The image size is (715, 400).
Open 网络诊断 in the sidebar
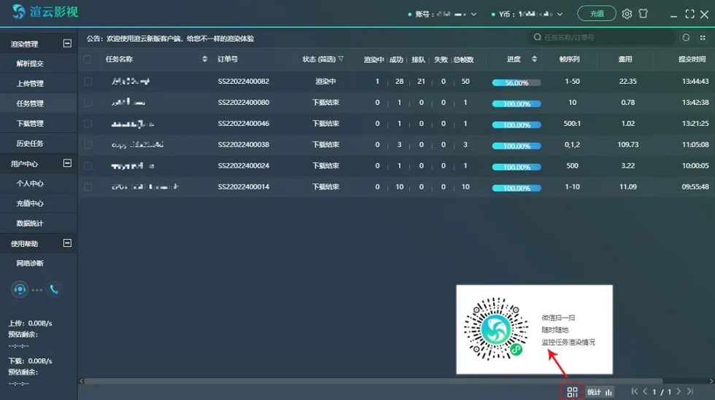[30, 263]
